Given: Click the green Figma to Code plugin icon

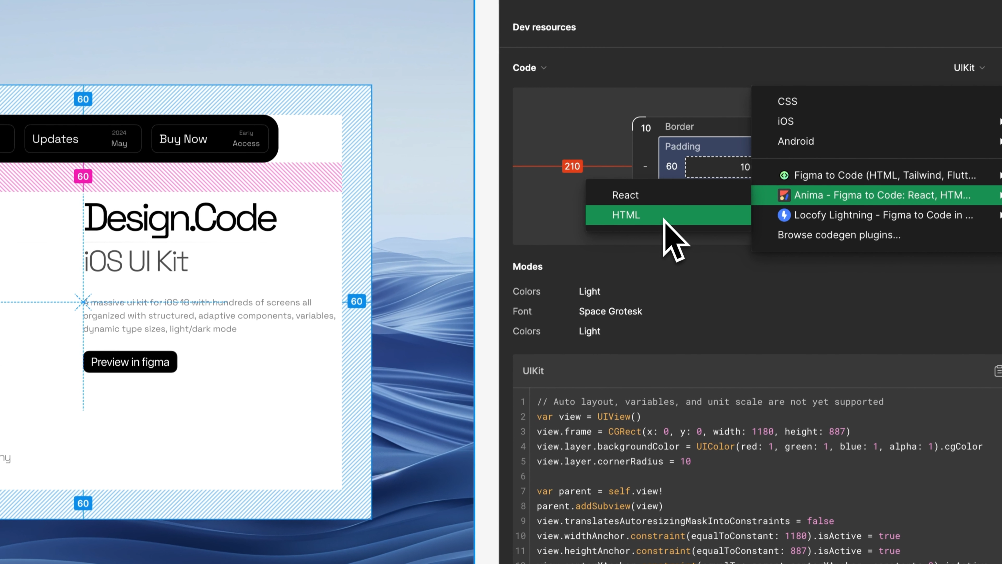Looking at the screenshot, I should 784,175.
